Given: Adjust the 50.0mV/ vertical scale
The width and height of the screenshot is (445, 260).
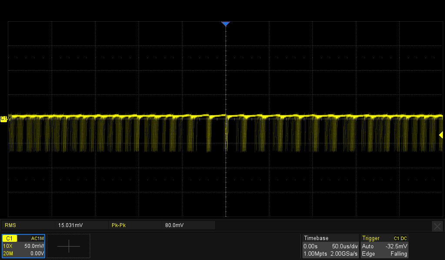Looking at the screenshot, I should pos(34,246).
